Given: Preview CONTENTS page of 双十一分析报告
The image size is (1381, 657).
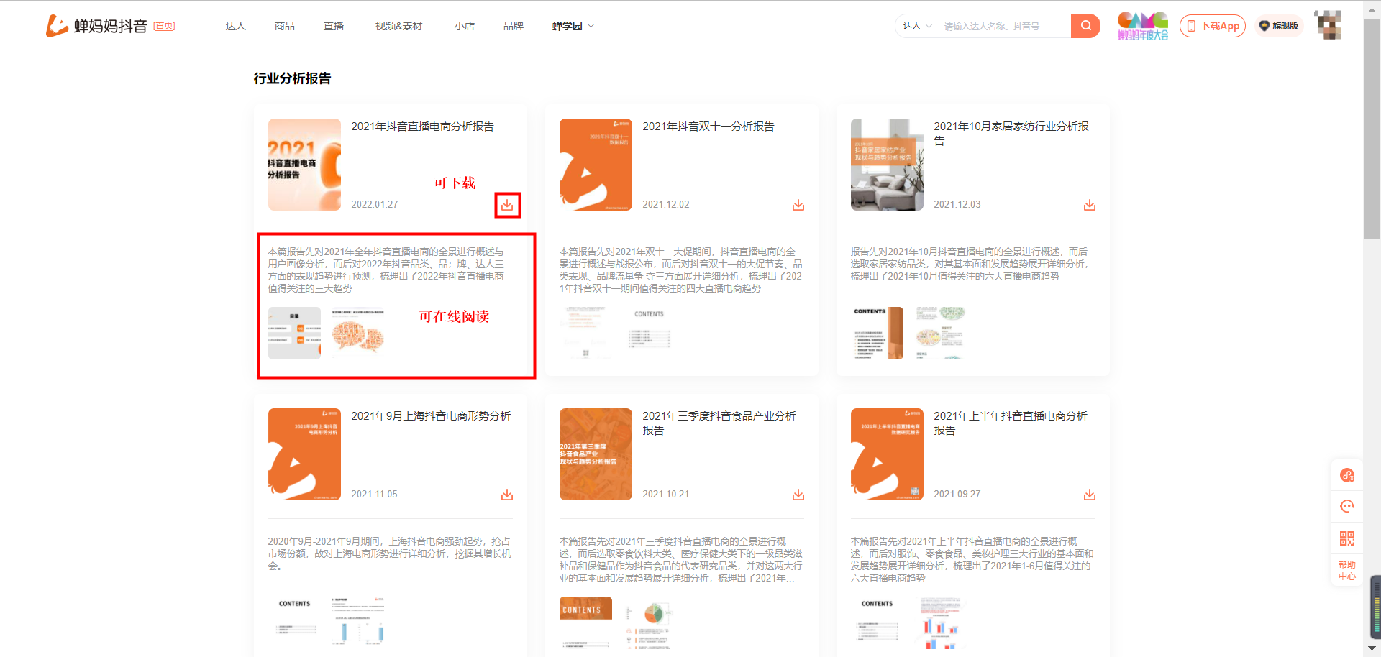Looking at the screenshot, I should point(650,333).
